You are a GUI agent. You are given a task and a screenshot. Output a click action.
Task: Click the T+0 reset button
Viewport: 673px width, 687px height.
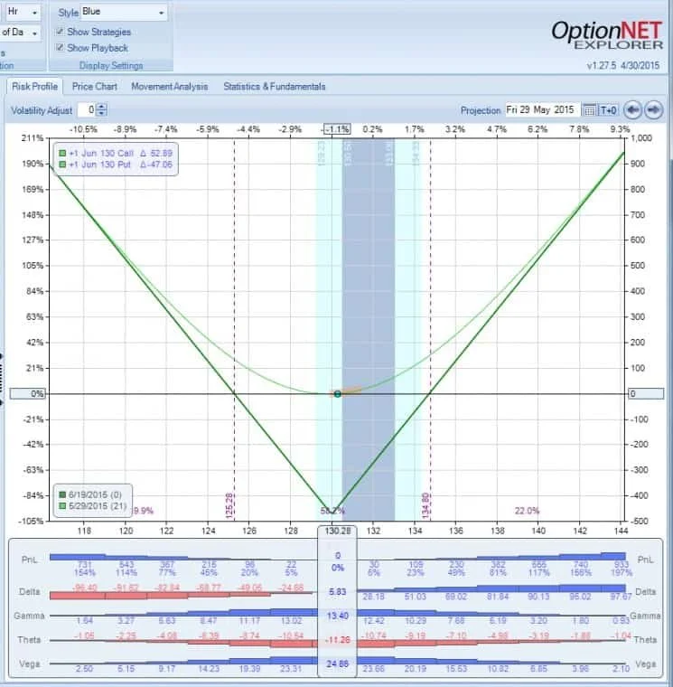tap(609, 110)
